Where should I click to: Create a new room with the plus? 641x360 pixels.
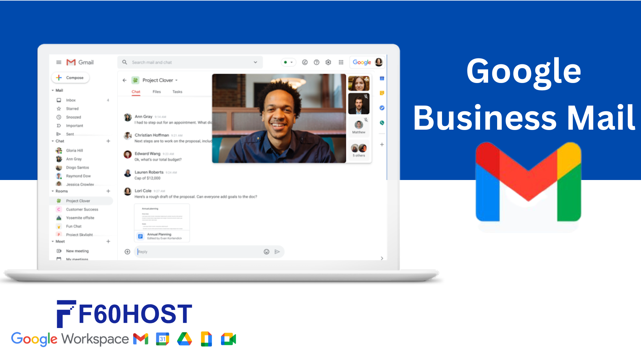coord(108,191)
